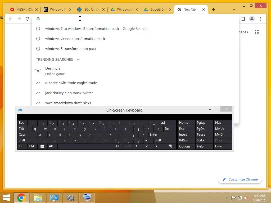Viewport: 271px width, 203px height.
Task: Toggle the ScrLk key
Action: point(204,141)
